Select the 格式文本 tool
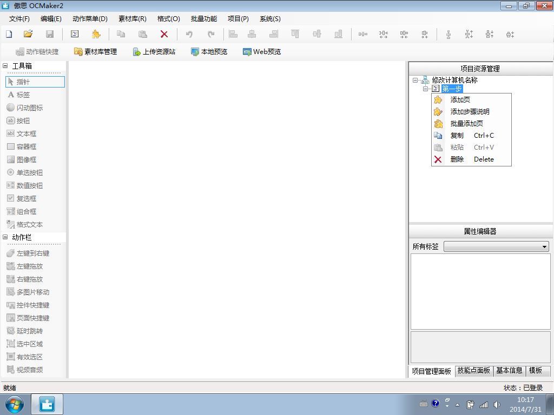 click(x=35, y=224)
